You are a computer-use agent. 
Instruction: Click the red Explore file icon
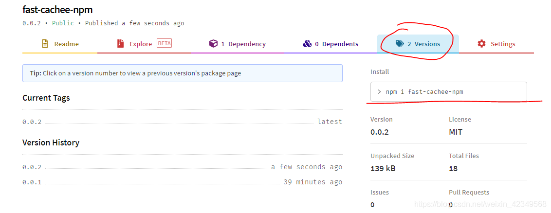coord(120,44)
